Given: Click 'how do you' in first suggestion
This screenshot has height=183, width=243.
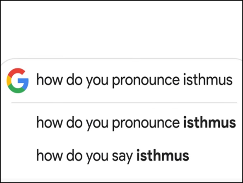Looking at the screenshot, I should (73, 123).
